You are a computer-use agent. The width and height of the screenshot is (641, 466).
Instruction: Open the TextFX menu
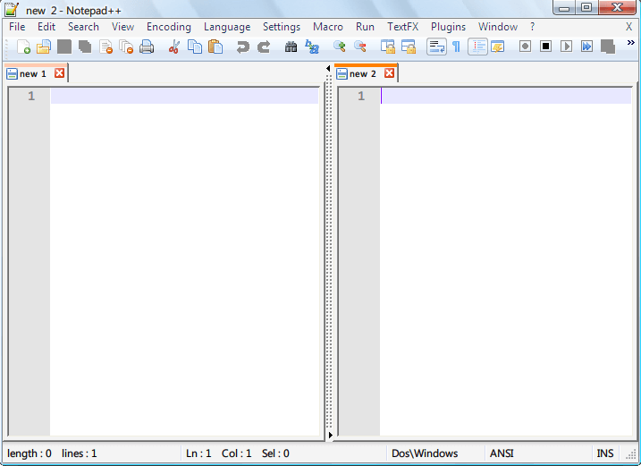coord(402,27)
